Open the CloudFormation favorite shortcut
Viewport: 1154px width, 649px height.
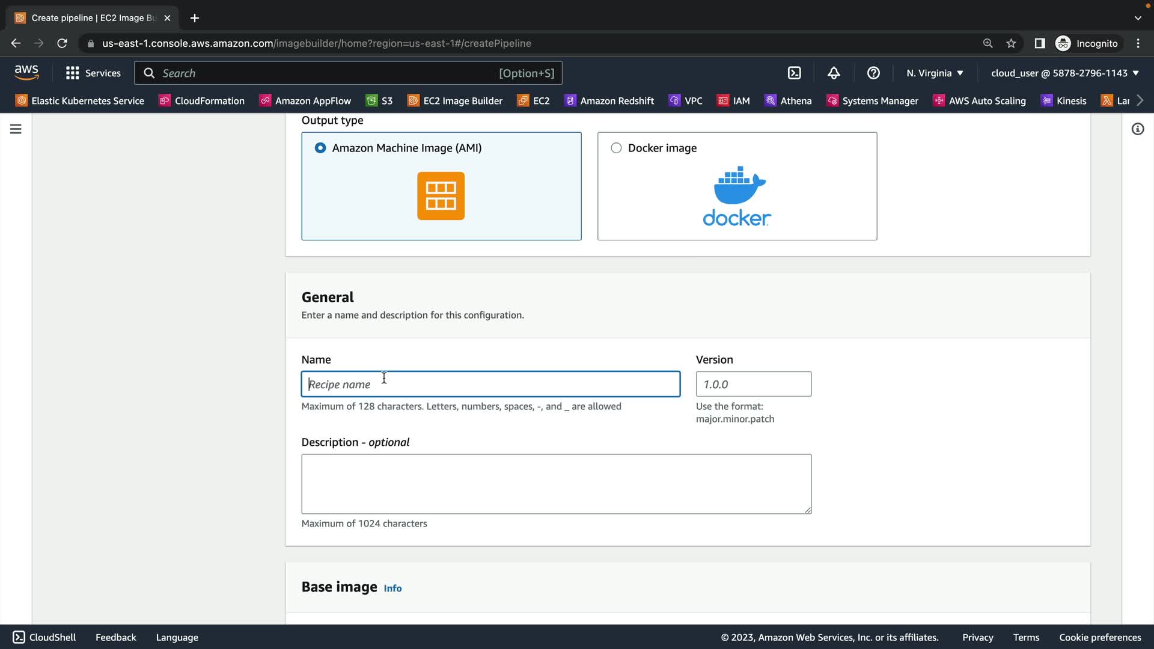pyautogui.click(x=201, y=101)
